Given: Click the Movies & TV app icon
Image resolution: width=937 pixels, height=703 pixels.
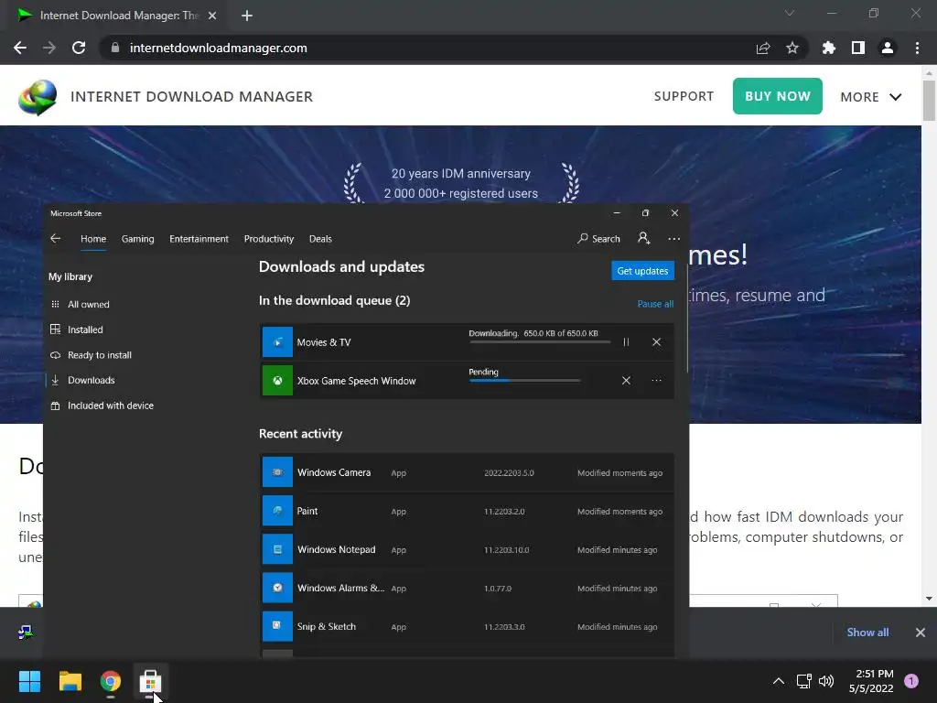Looking at the screenshot, I should point(277,342).
